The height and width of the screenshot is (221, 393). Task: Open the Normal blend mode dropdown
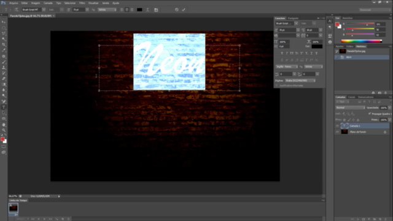tap(350, 107)
